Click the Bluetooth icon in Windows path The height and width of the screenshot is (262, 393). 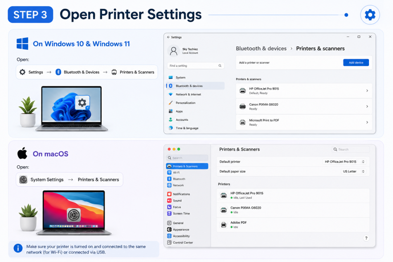58,72
